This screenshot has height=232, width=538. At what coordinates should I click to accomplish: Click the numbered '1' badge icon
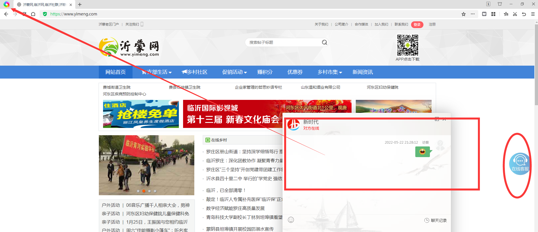(x=488, y=4)
